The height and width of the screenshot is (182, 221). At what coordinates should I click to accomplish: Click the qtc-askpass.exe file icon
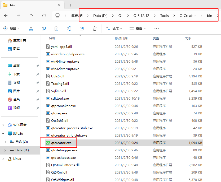pyautogui.click(x=48, y=157)
